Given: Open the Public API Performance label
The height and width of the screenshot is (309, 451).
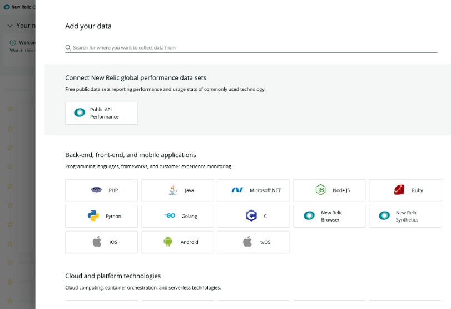Looking at the screenshot, I should 104,113.
